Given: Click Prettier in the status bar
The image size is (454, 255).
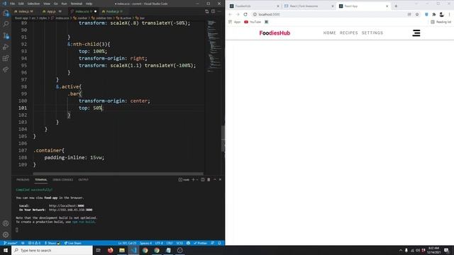Looking at the screenshot, I should 200,243.
